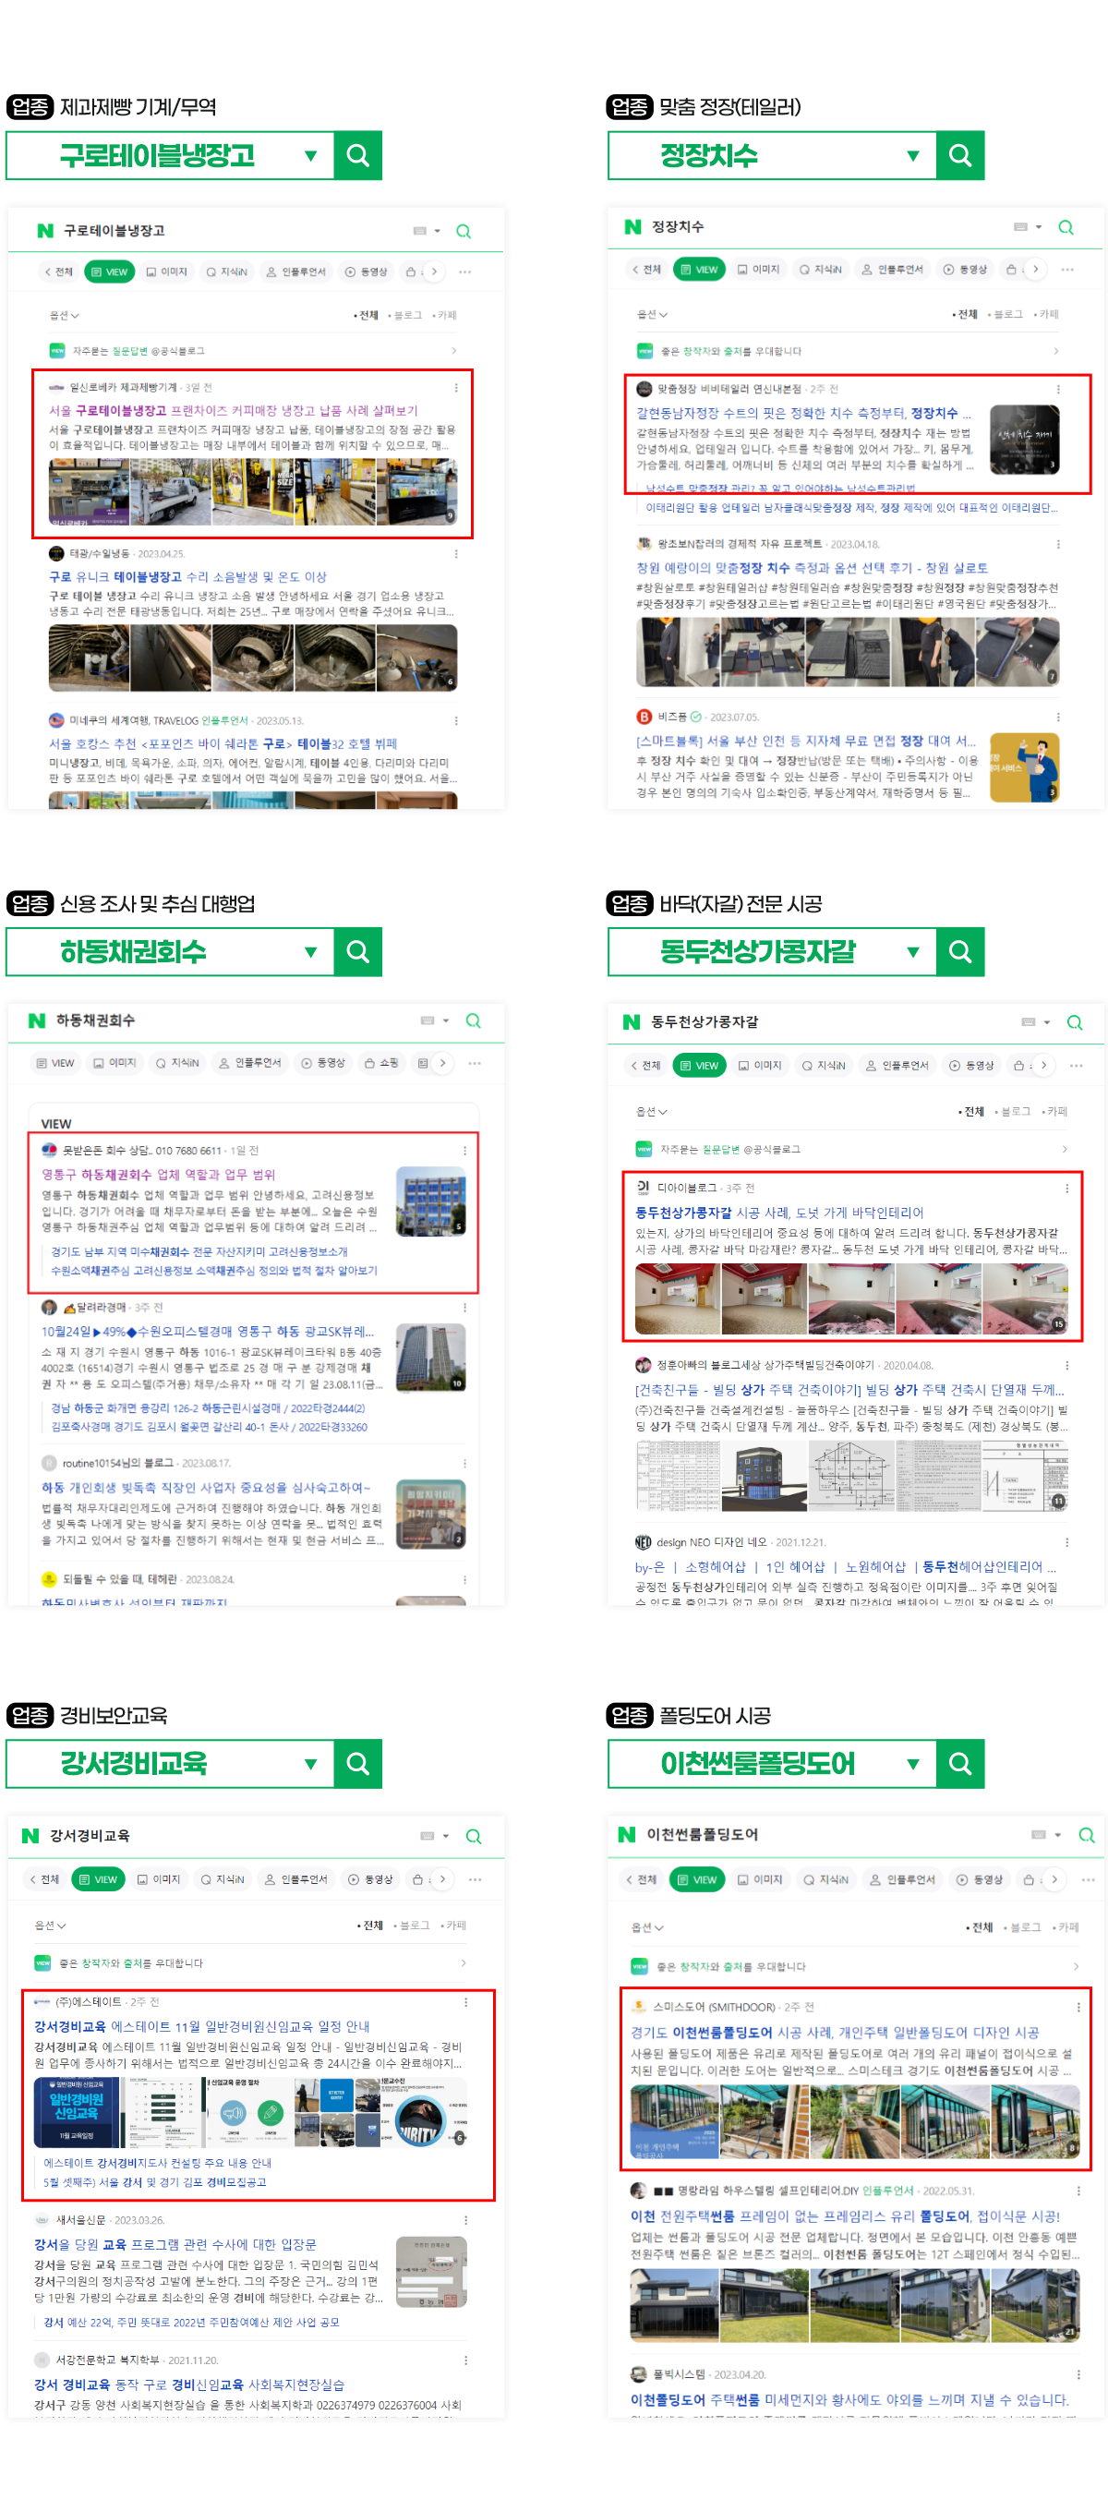Select the 카페 filter in 구로테이블냉장고 results
Viewport: 1108px width, 2499px height.
(x=444, y=315)
